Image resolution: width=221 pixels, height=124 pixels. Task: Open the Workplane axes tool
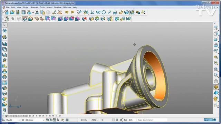tap(92, 12)
